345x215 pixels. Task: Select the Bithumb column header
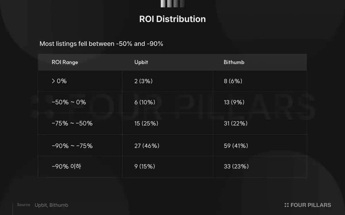[x=234, y=62]
